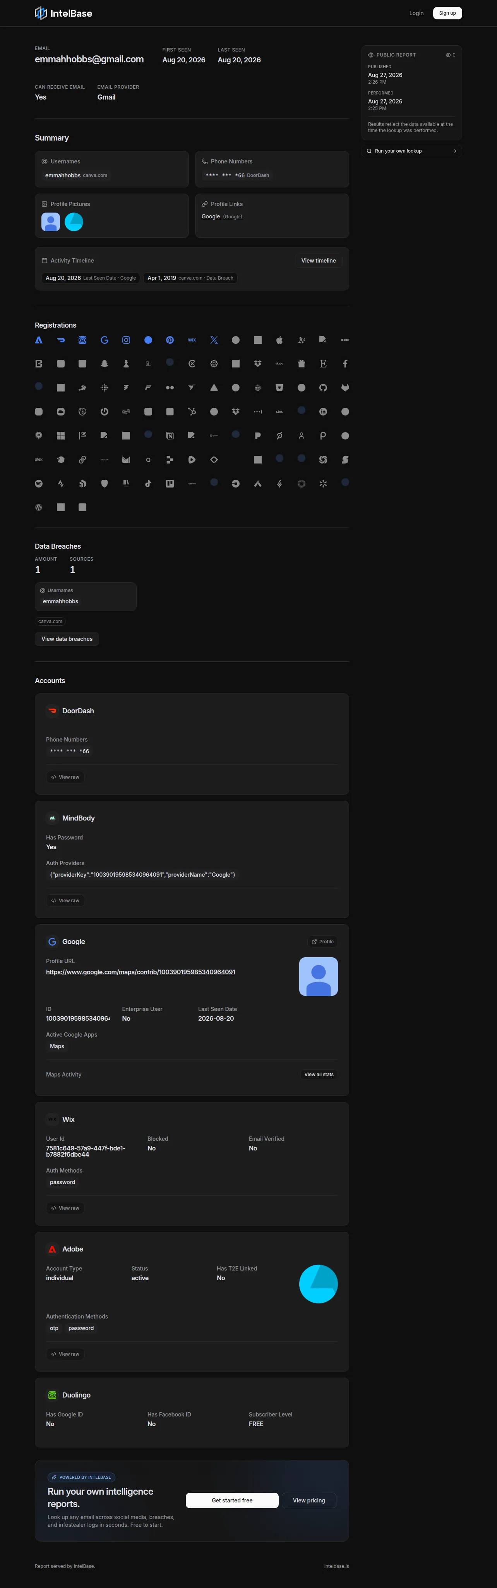Click the Flickr two-dots icon in Registrations
Screen dimensions: 497x1588
click(x=170, y=388)
